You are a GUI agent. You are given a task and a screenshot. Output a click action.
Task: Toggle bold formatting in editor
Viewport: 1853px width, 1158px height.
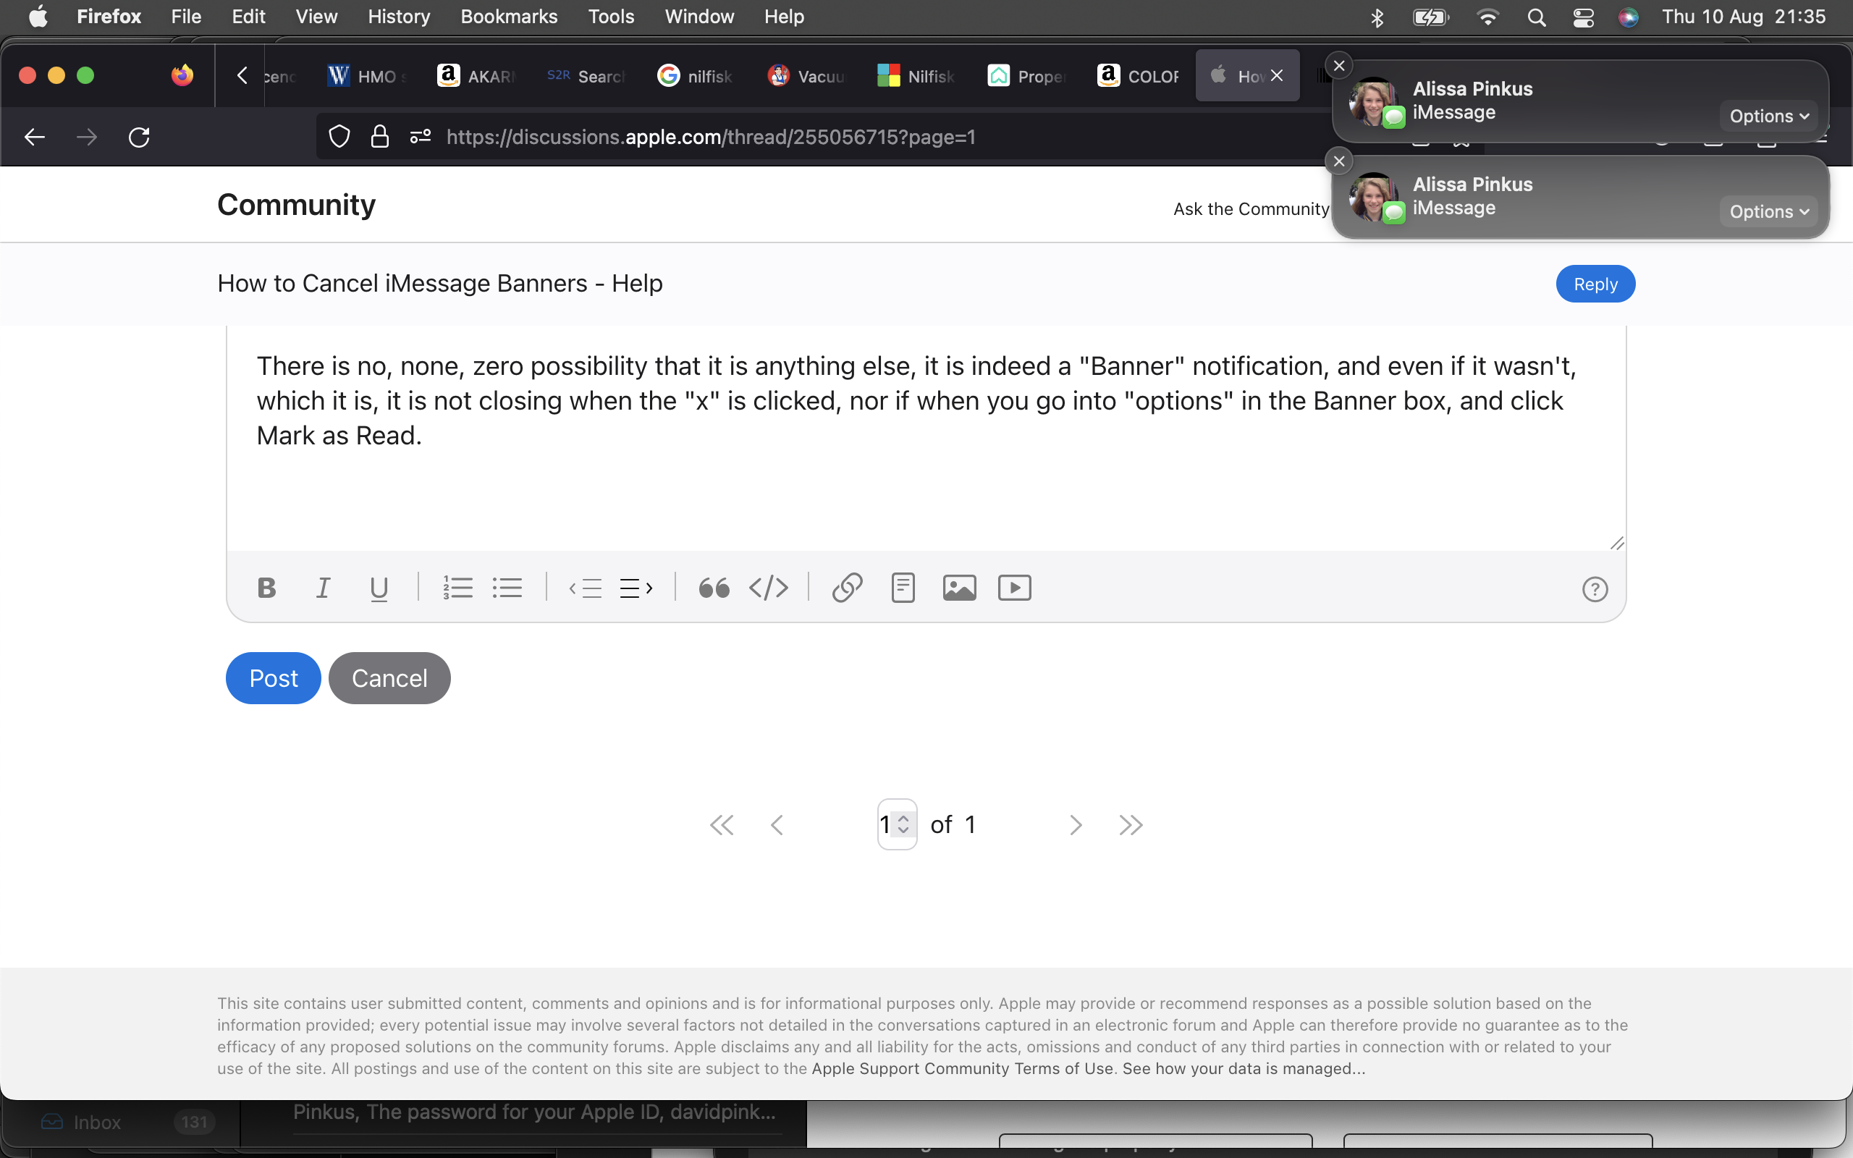(266, 588)
